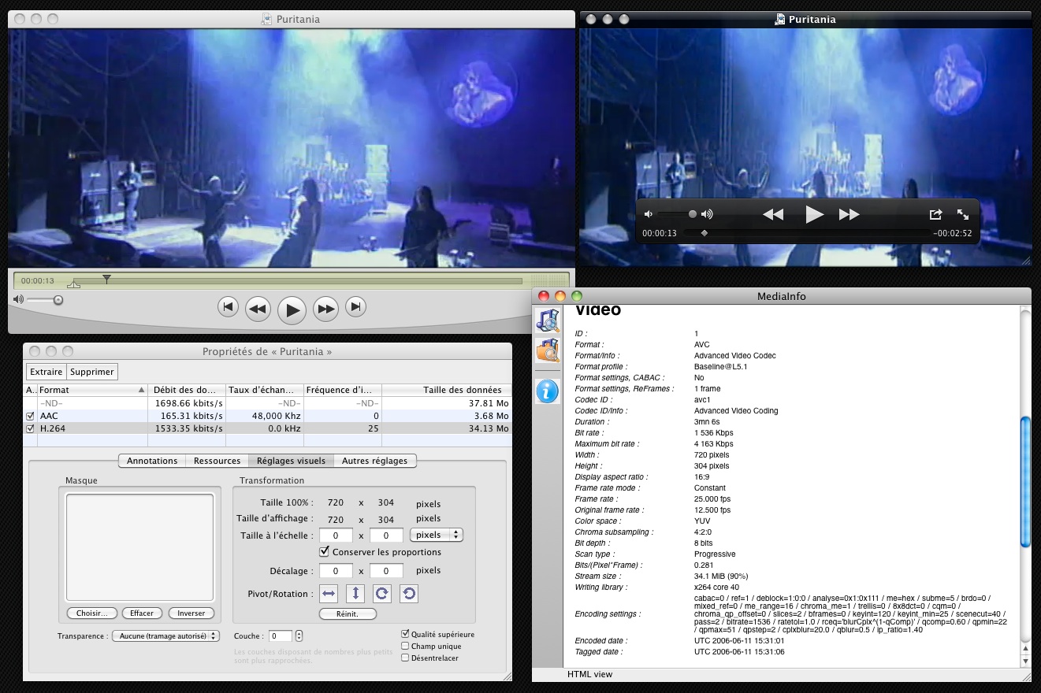This screenshot has height=693, width=1041.
Task: Flip the video horizontally
Action: [x=329, y=594]
